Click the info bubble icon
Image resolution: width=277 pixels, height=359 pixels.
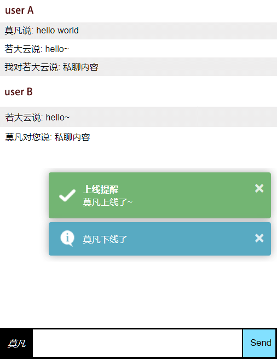coord(67,239)
